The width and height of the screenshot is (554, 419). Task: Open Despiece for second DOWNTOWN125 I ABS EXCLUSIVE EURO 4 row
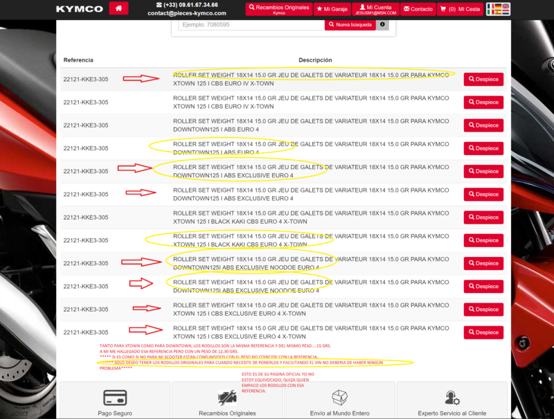483,194
